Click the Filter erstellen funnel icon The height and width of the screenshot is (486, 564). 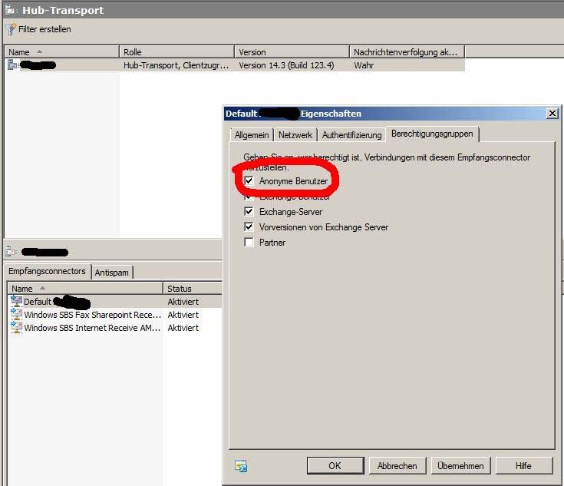(x=10, y=29)
